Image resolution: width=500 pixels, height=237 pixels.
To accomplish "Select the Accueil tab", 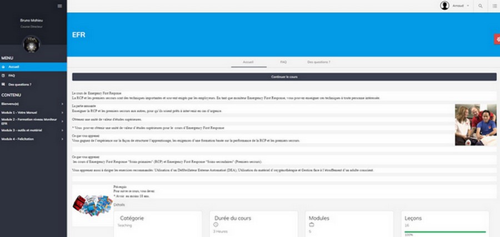I will [248, 62].
